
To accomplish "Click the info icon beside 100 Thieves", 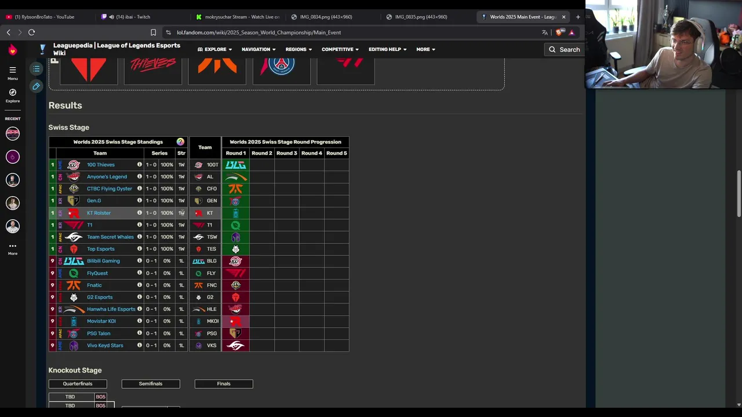I will pos(139,164).
